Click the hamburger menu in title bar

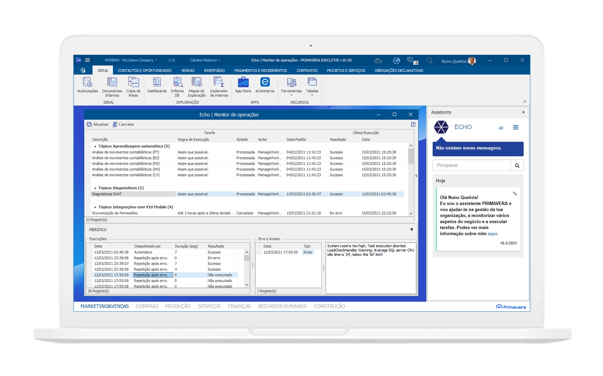(87, 60)
